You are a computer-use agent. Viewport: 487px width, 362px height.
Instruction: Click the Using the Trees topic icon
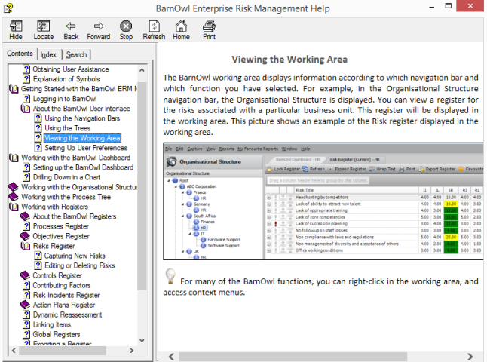(x=38, y=128)
